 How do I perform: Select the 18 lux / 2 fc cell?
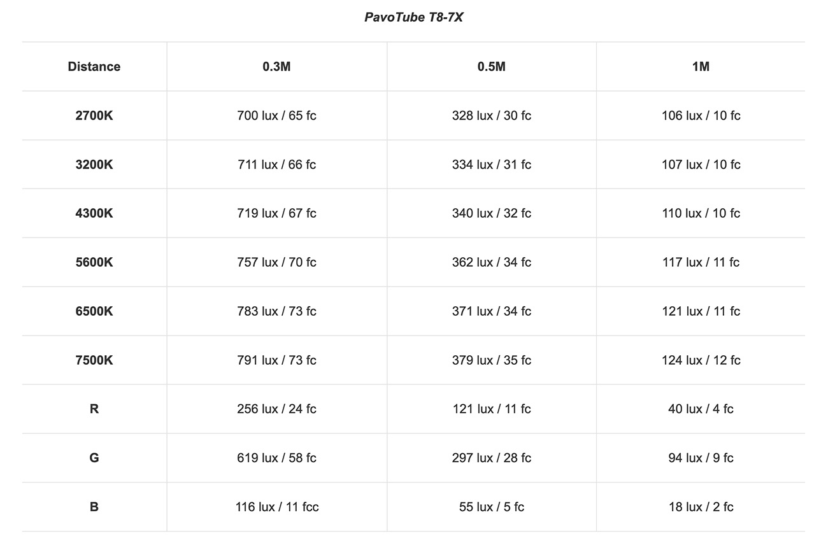pyautogui.click(x=701, y=507)
